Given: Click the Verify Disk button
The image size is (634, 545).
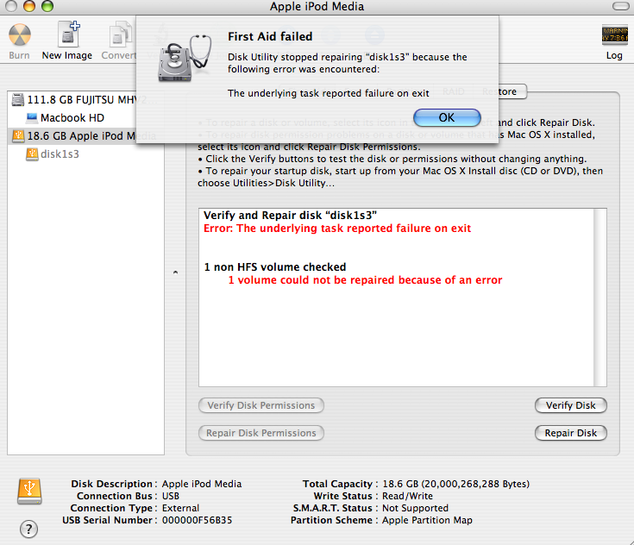Looking at the screenshot, I should 570,405.
